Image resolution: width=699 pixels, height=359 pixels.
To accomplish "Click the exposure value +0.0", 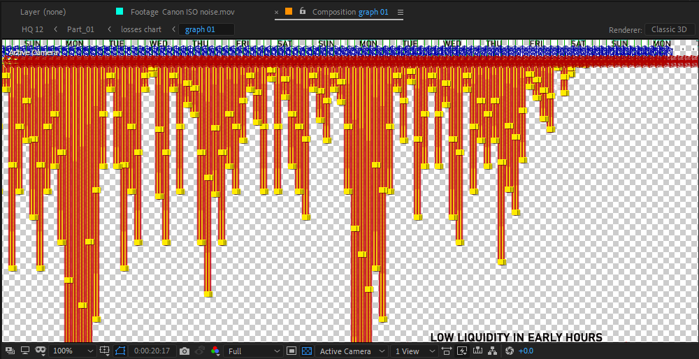I will pyautogui.click(x=526, y=351).
